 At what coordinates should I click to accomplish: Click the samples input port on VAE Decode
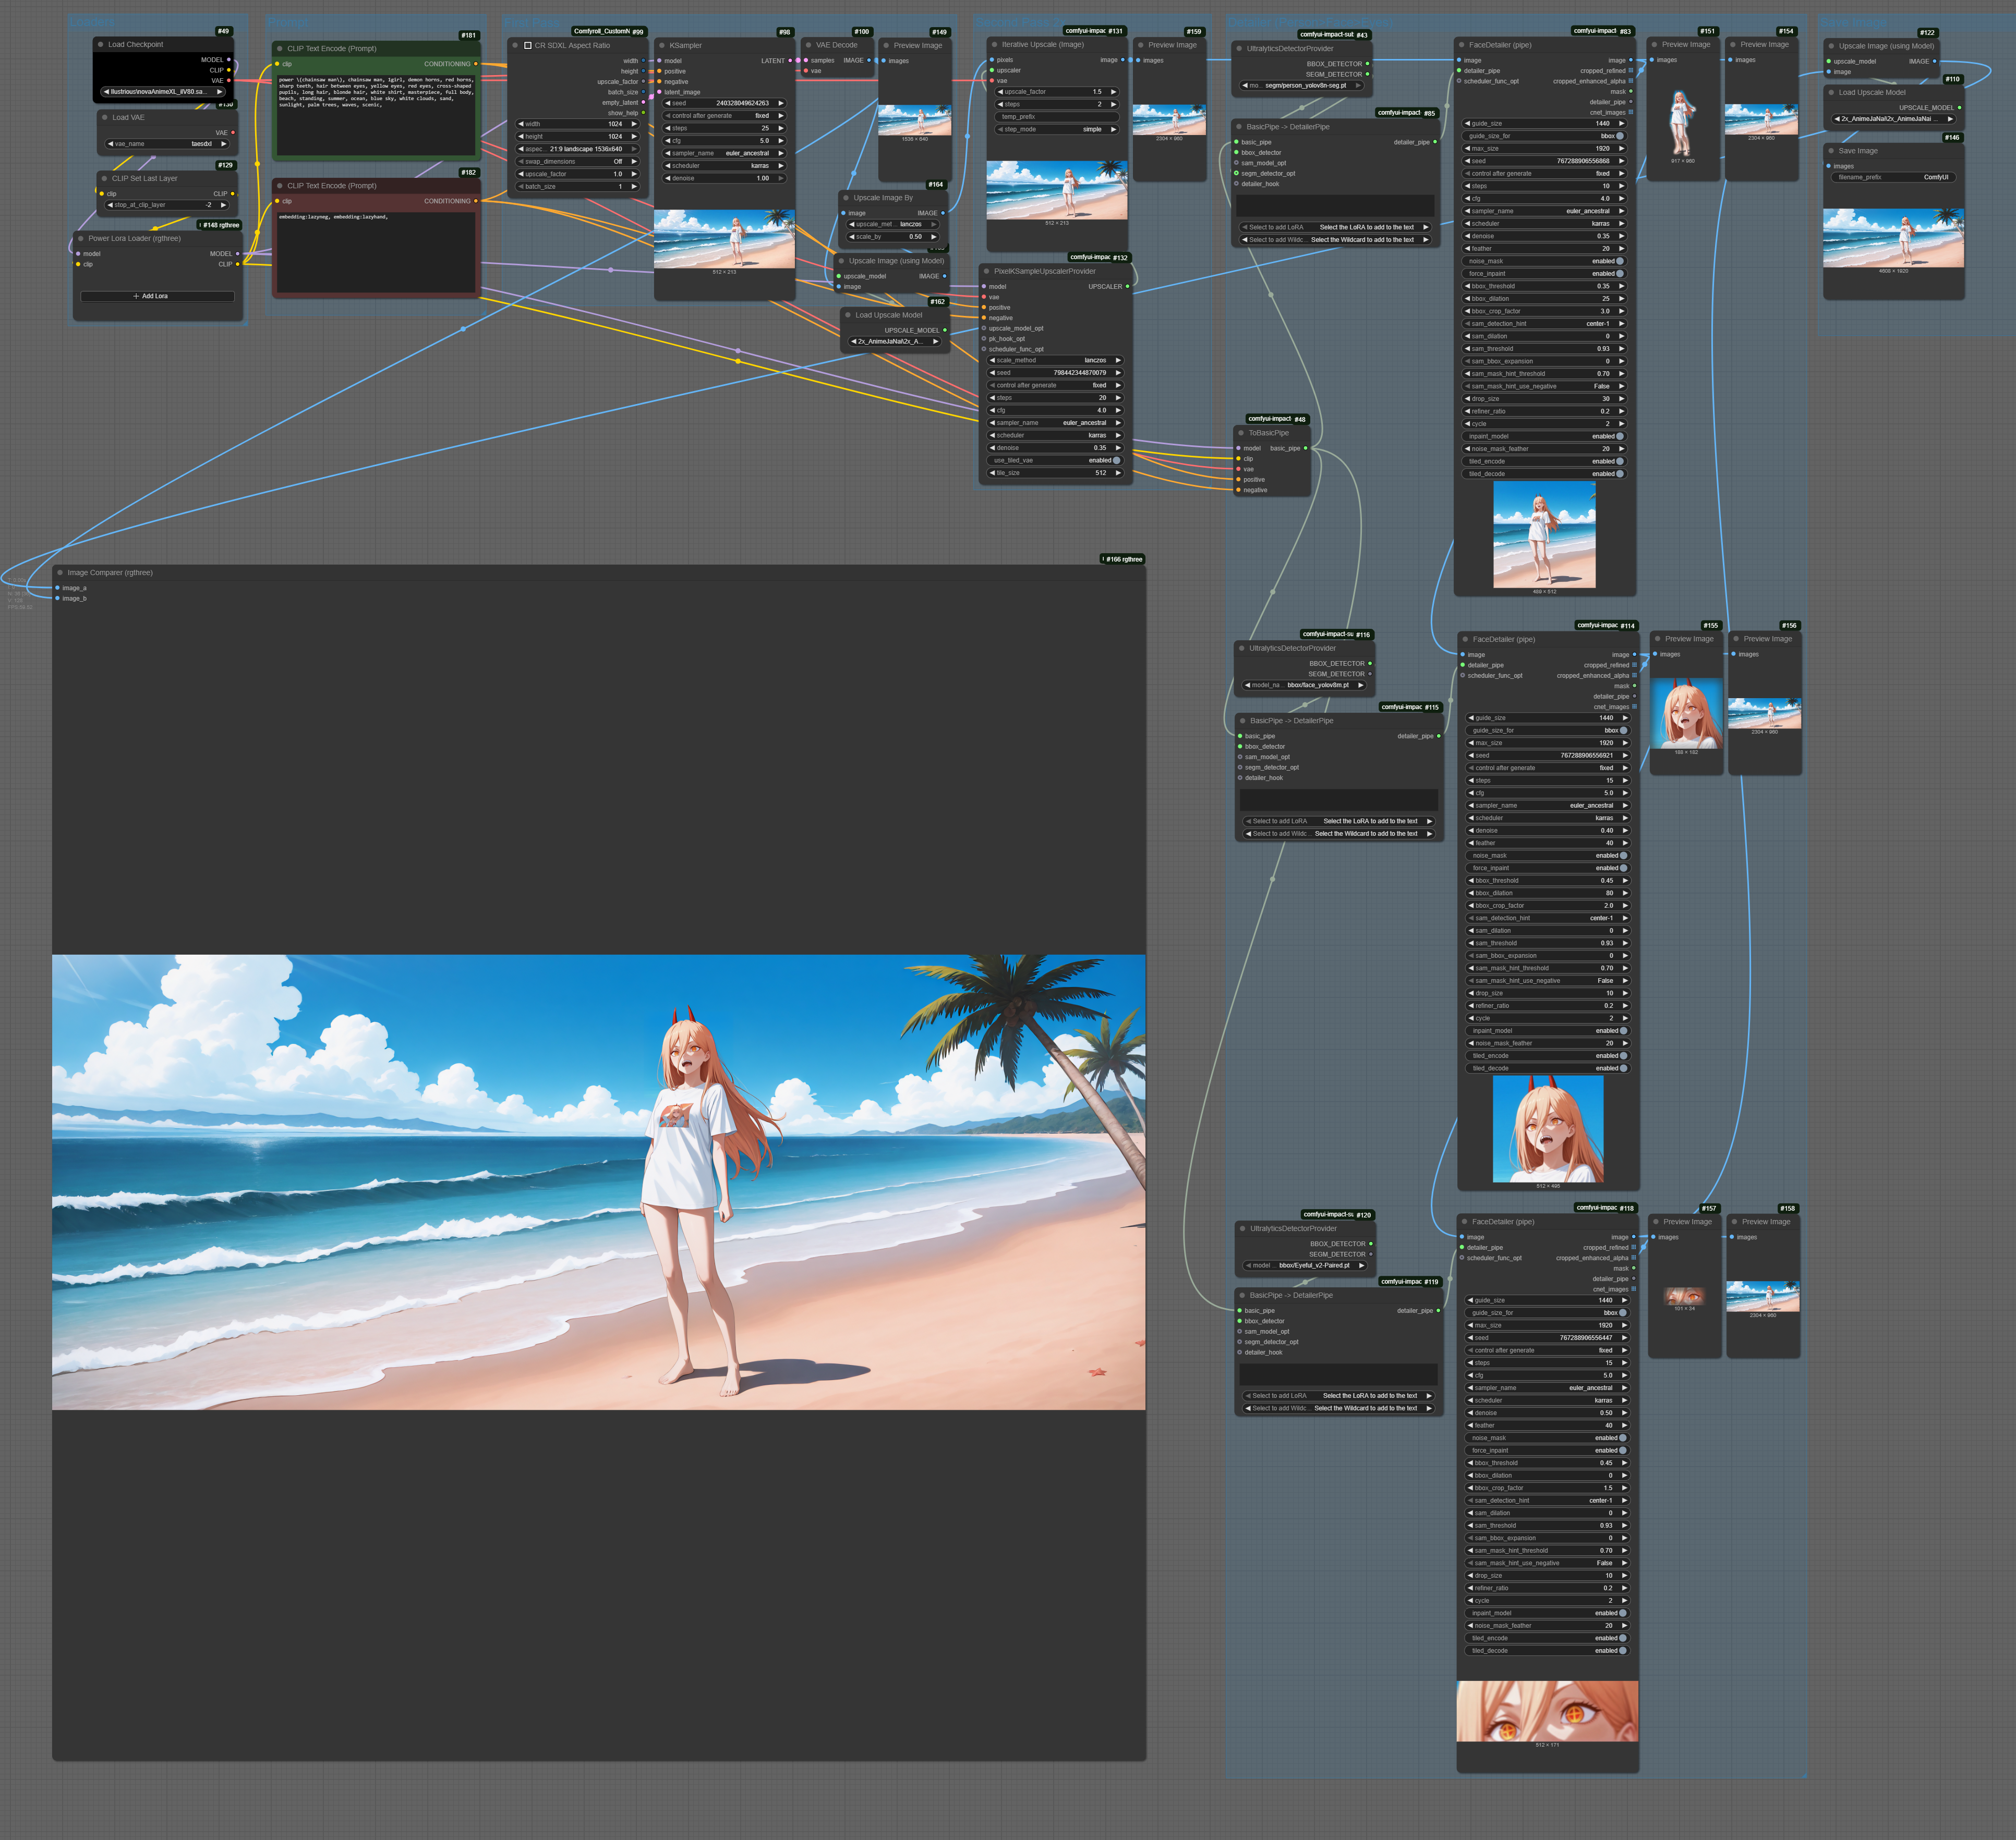[806, 61]
